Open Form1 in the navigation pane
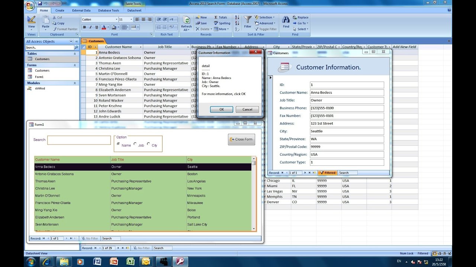Image resolution: width=476 pixels, height=267 pixels. point(39,77)
